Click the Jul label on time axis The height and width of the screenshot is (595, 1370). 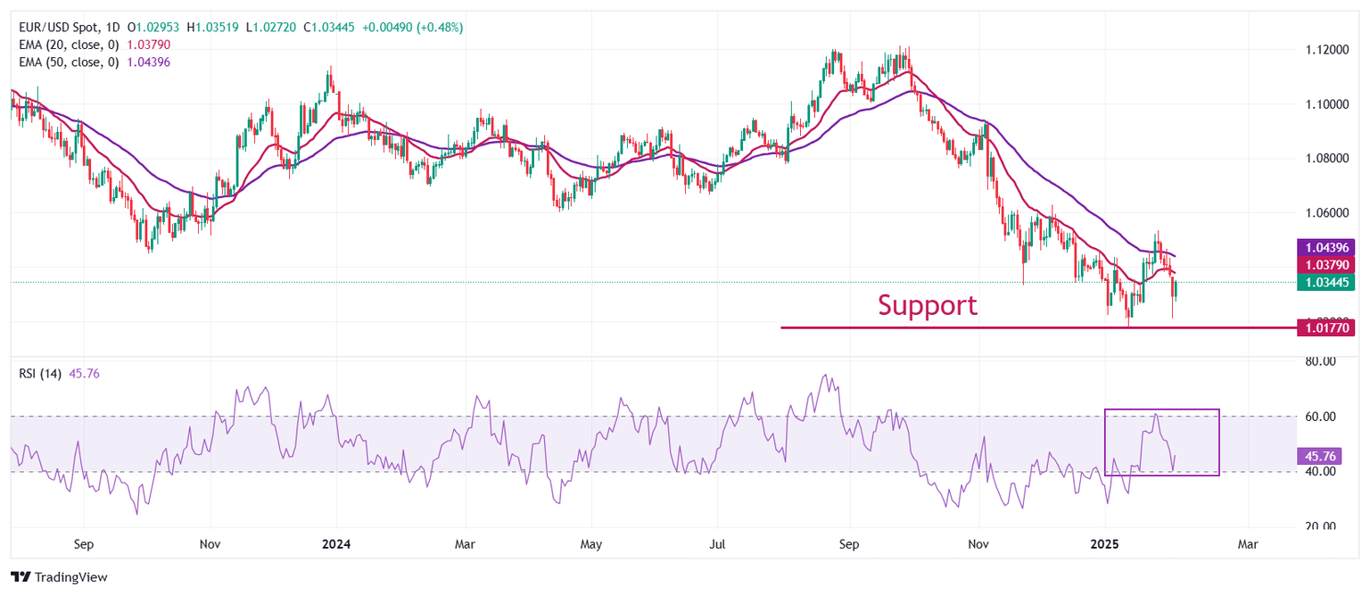point(716,543)
